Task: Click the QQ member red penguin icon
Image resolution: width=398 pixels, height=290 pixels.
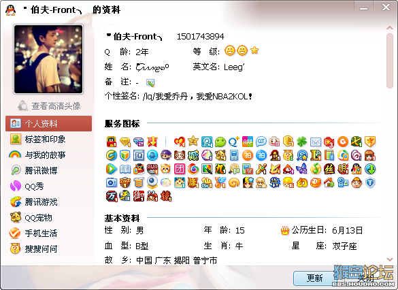Action: point(111,142)
